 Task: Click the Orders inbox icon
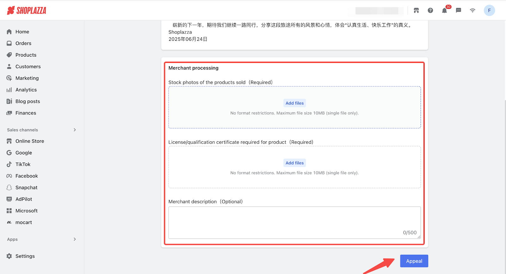tap(9, 43)
